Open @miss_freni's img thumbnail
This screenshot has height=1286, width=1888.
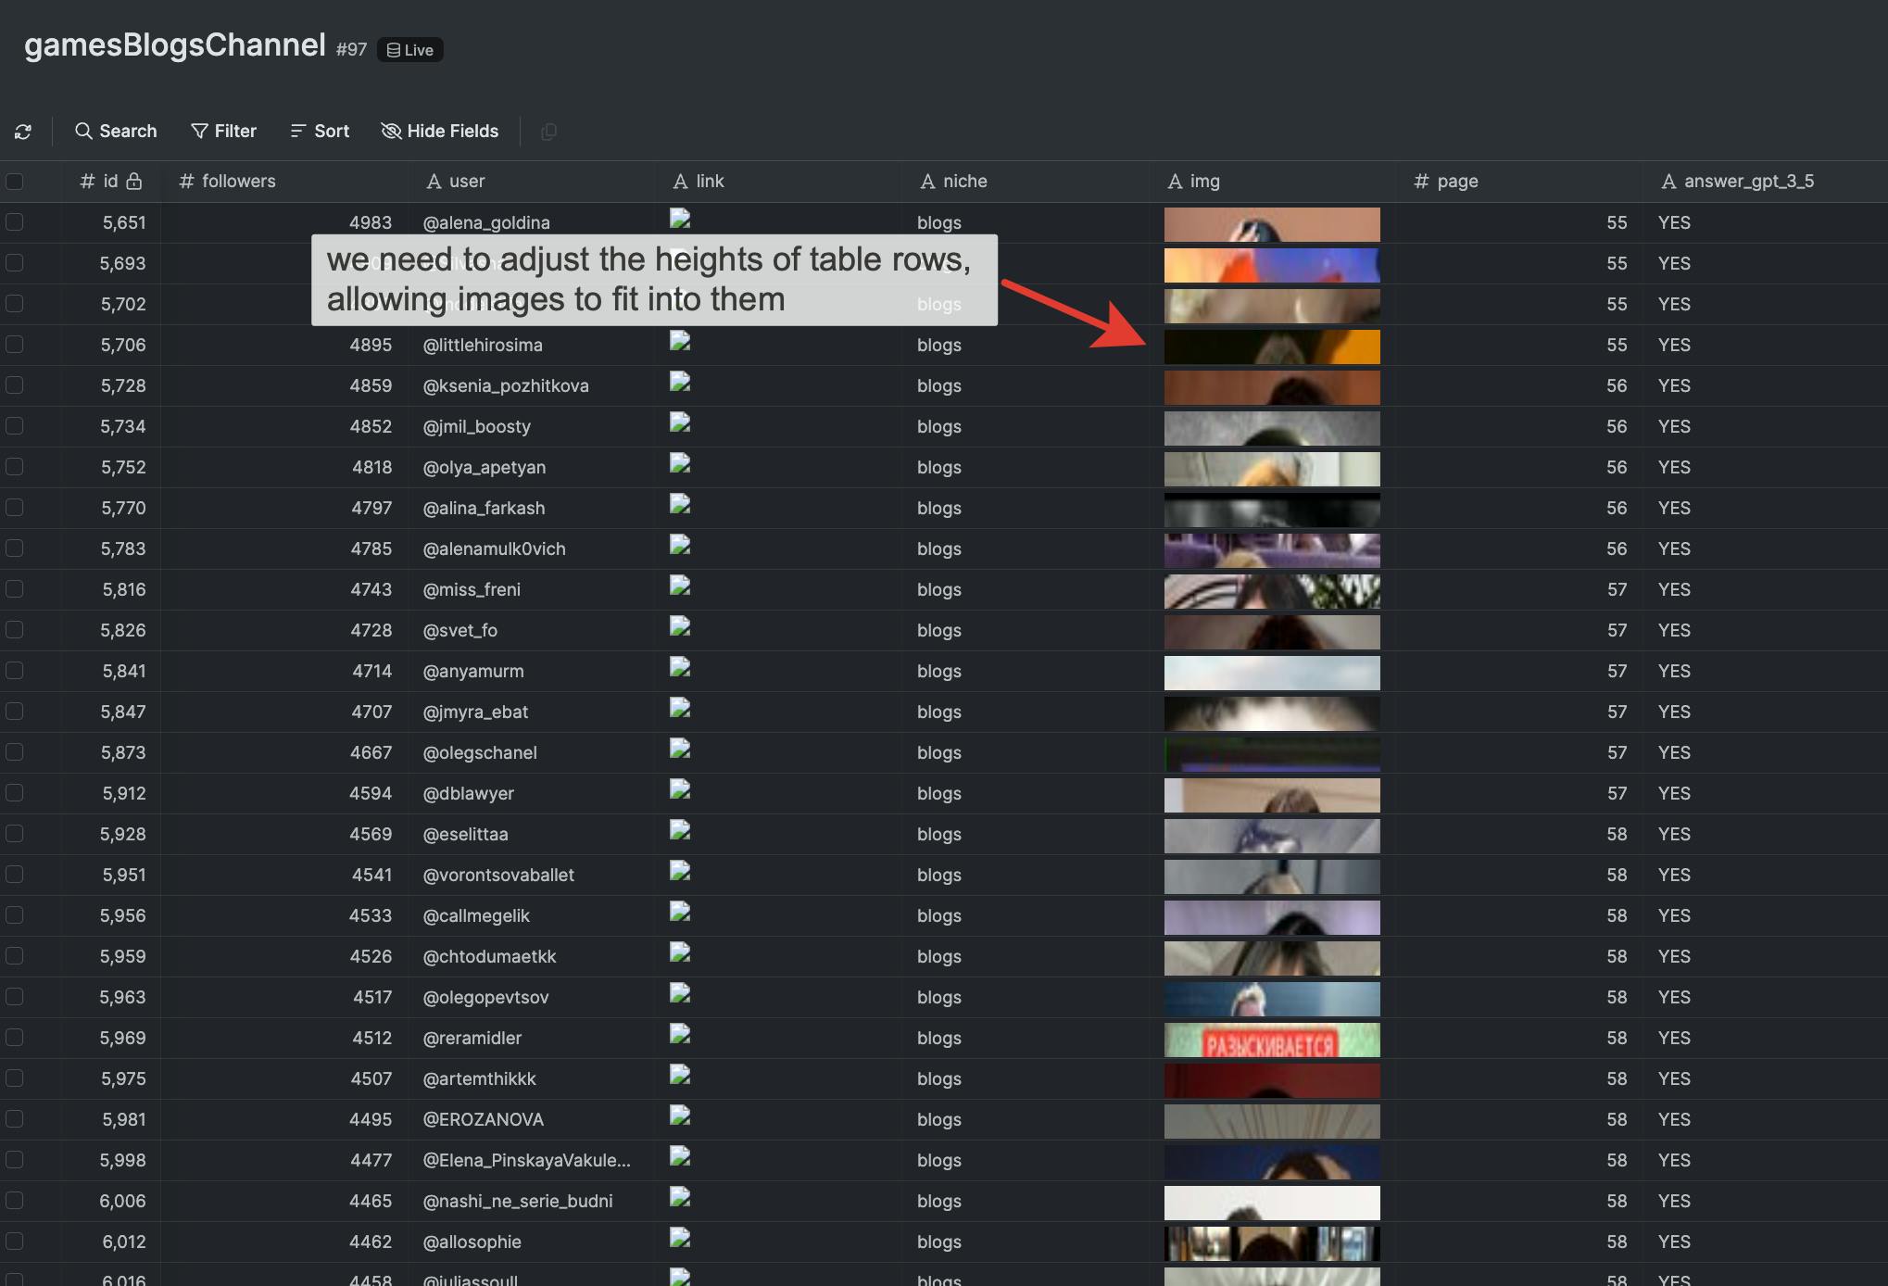1271,592
